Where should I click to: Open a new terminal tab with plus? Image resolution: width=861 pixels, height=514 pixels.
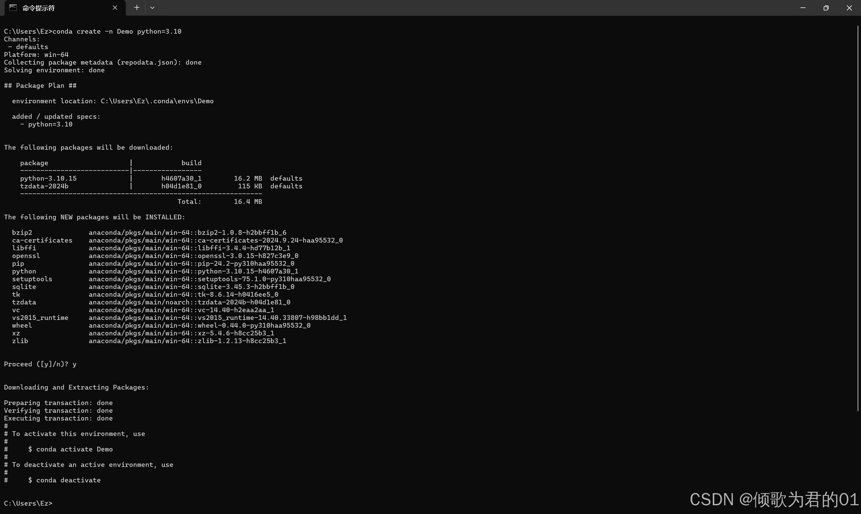tap(137, 8)
